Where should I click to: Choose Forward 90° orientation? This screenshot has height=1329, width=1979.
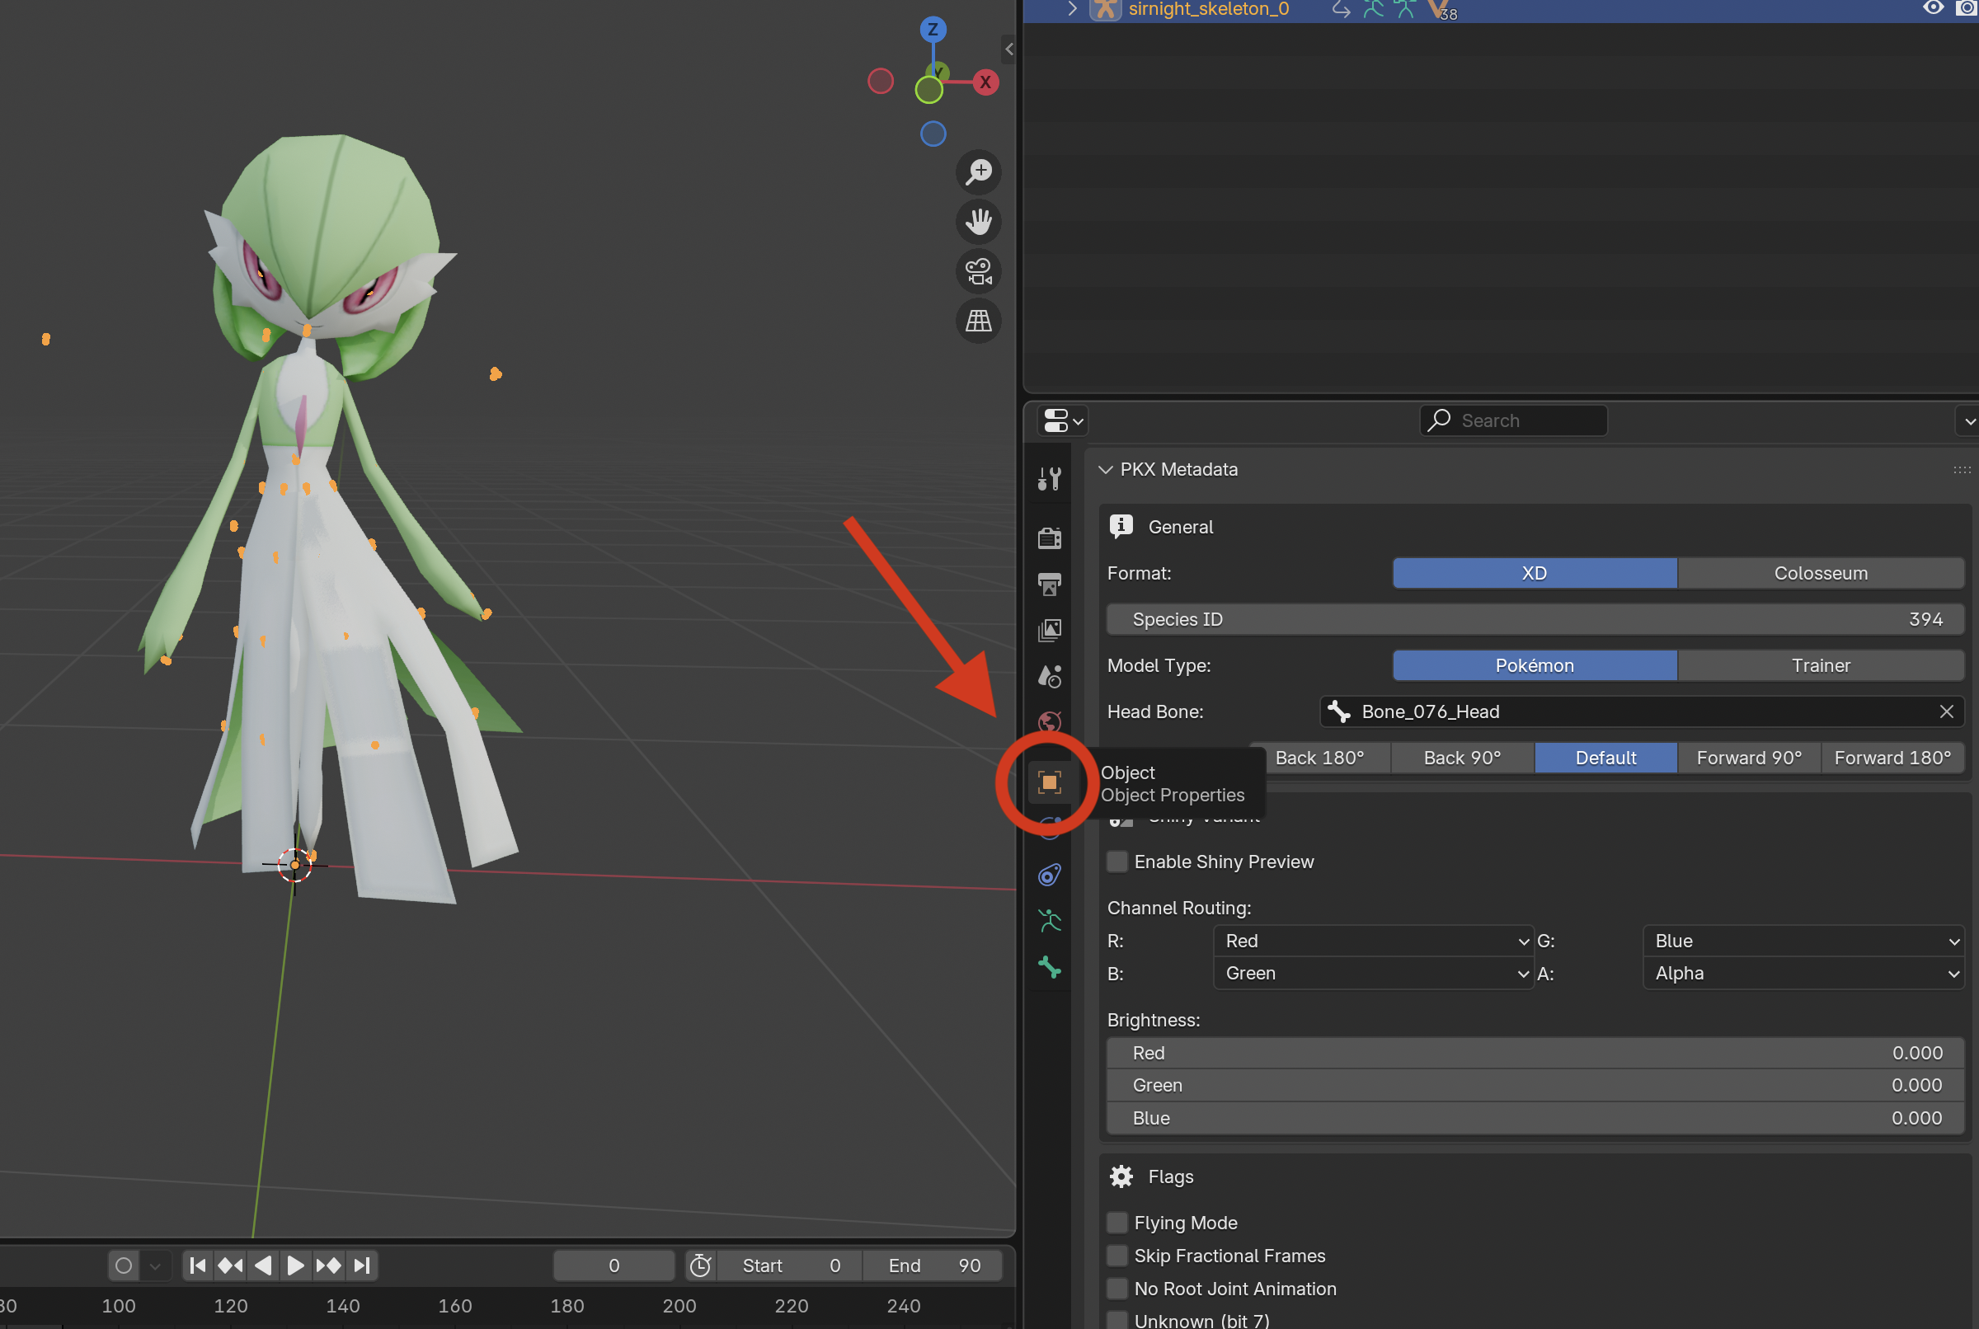click(x=1748, y=758)
